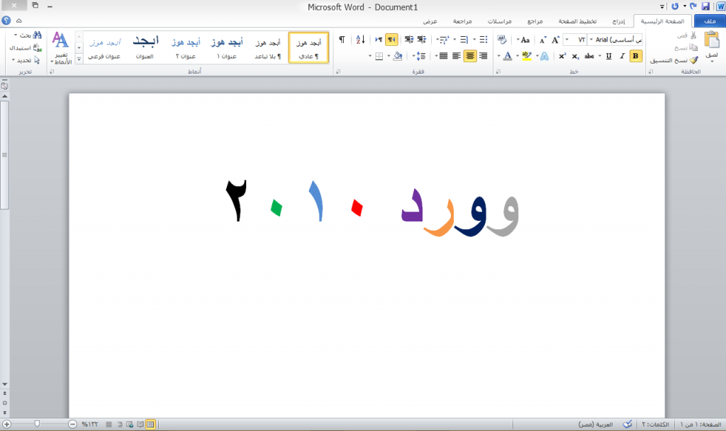Screen dimensions: 726x431
Task: Click the استبدال (Replace) button
Action: (x=25, y=47)
